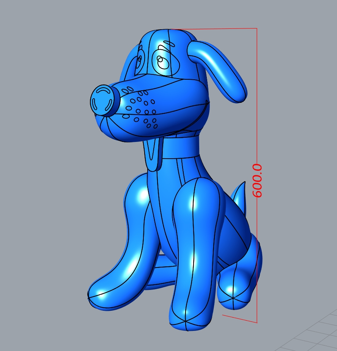Click the dog's right eye
Viewport: 337px width, 351px height.
(163, 63)
